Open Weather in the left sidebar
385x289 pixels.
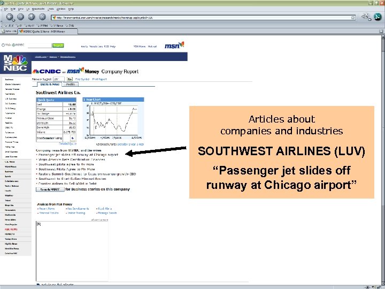coord(9,196)
